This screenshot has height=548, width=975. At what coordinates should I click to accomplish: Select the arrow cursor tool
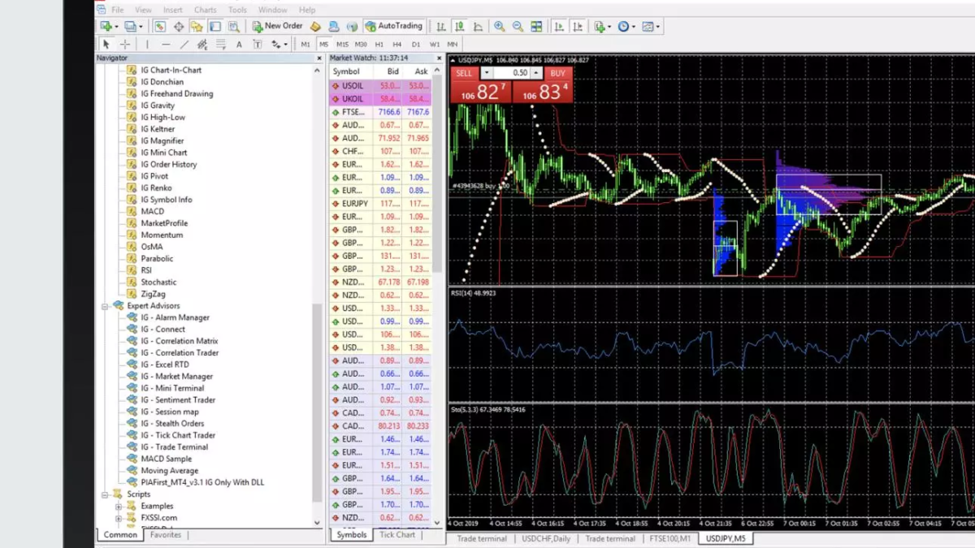pos(106,44)
